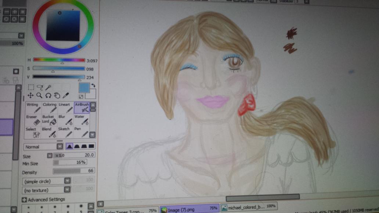The image size is (379, 213).
Task: Switch to the Image (7).png tab
Action: click(189, 209)
